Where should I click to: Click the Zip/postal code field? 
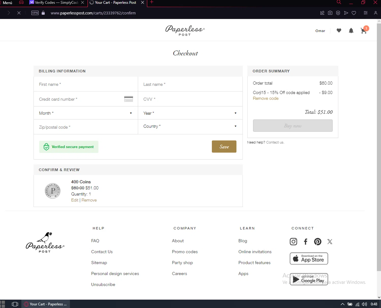point(86,127)
